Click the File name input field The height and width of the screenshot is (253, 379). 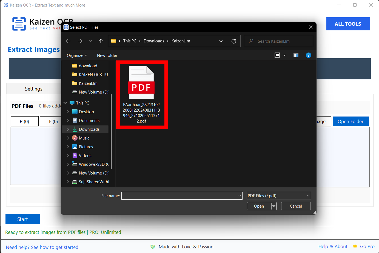coord(179,196)
